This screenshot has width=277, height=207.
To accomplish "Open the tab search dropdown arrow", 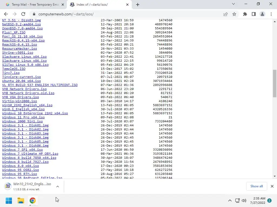I will 233,4.
